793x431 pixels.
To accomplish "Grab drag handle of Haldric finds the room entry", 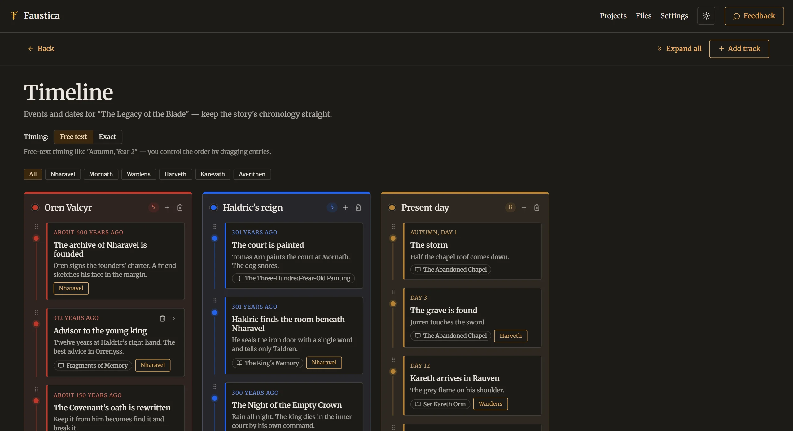I will [x=215, y=301].
